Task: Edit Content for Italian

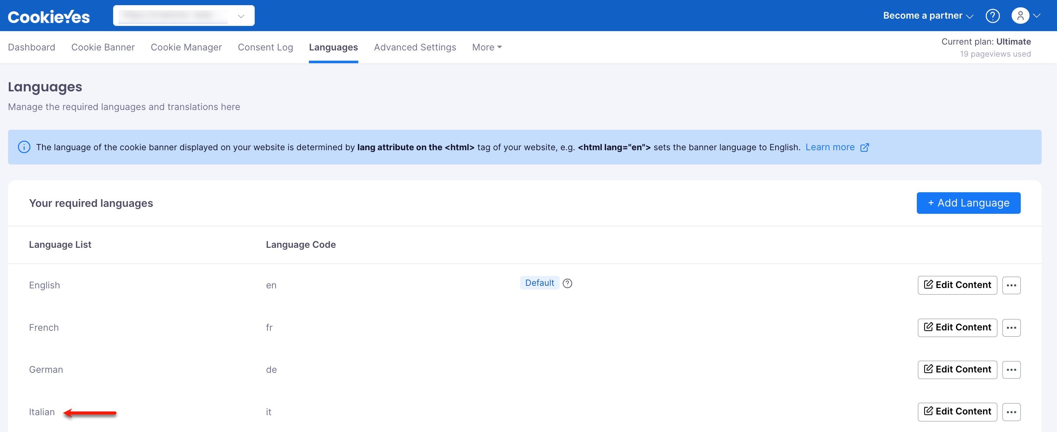Action: point(957,412)
